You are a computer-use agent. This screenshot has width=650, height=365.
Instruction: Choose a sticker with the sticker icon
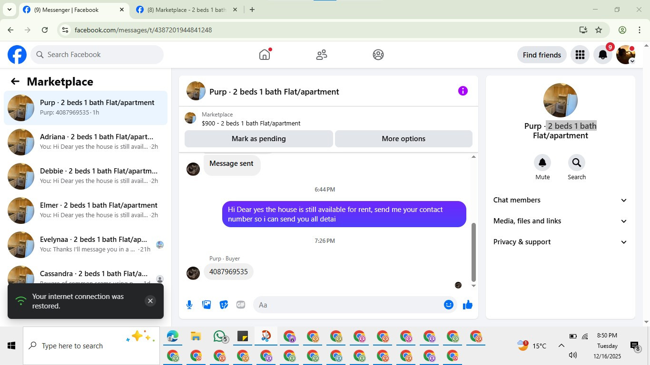pos(224,305)
